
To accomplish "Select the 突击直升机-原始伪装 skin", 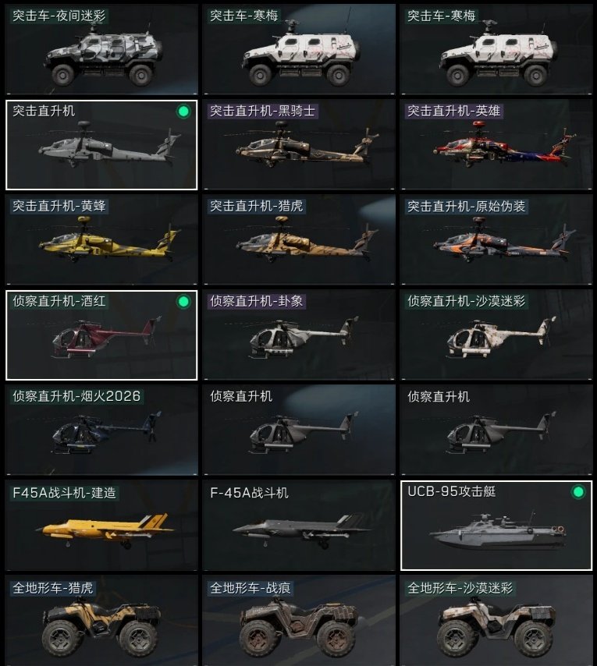I will [496, 239].
